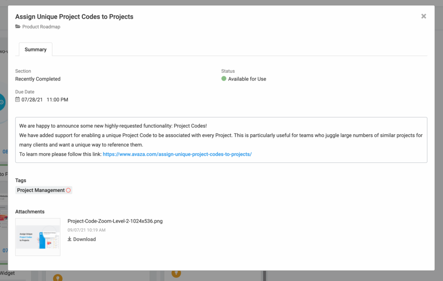Open the Product Roadmap project link

tap(41, 27)
